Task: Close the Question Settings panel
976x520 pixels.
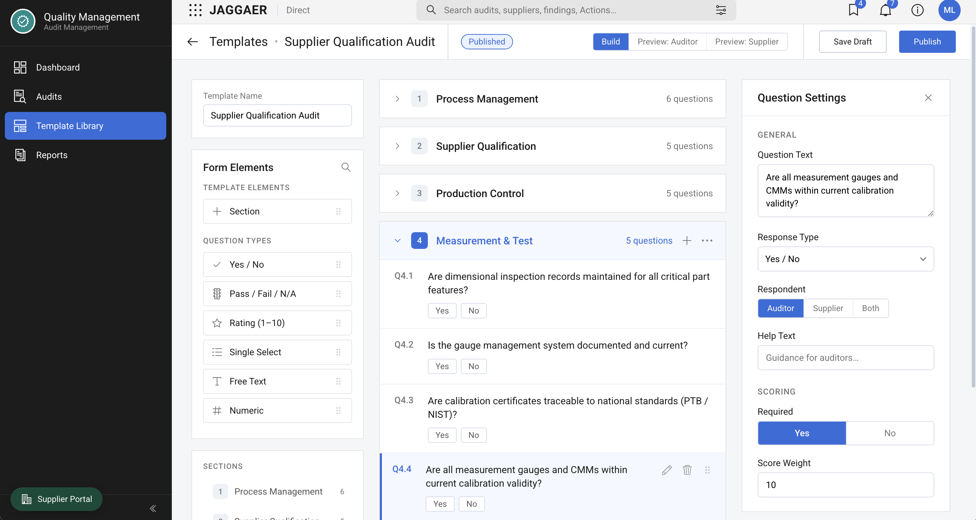Action: click(928, 98)
